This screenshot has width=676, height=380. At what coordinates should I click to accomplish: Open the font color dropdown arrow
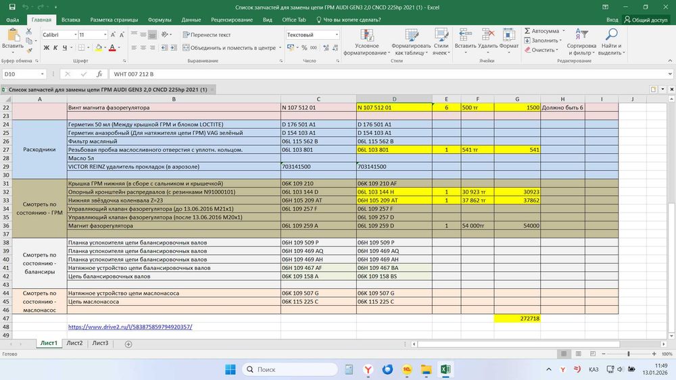click(x=119, y=48)
